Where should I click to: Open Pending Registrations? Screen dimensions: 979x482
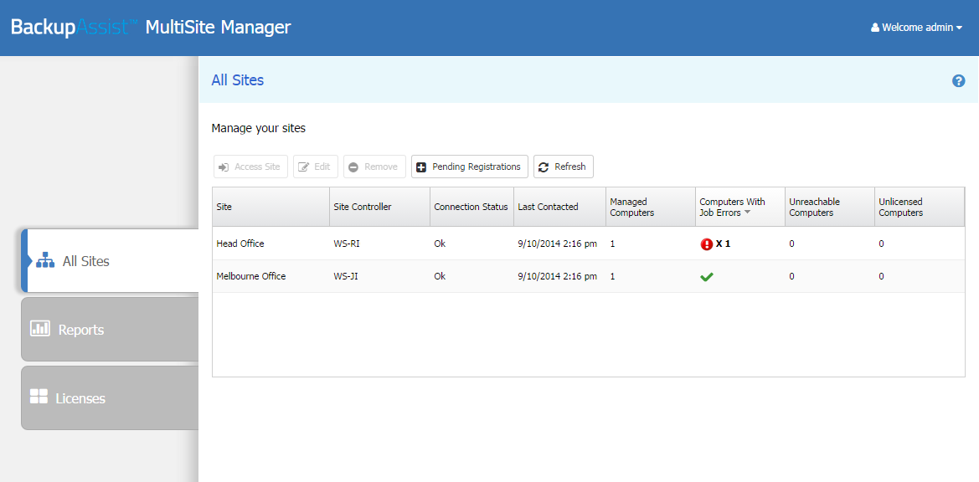469,167
